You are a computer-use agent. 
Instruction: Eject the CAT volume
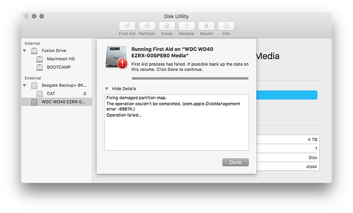click(x=85, y=93)
